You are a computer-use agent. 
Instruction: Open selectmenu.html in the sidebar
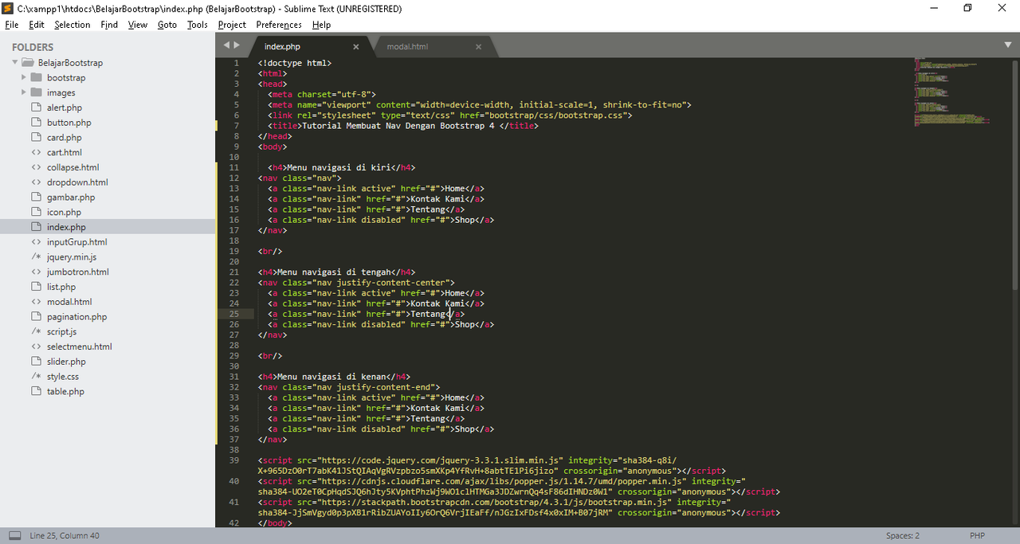coord(79,346)
